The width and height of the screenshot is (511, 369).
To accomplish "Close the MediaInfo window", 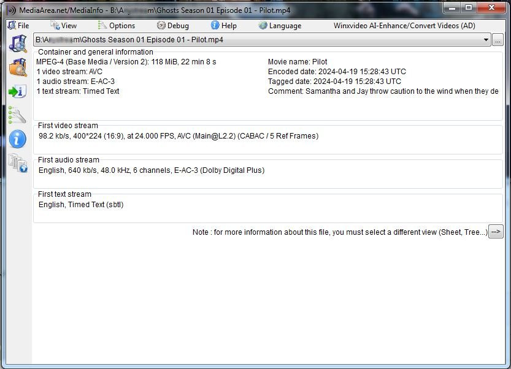I will point(491,8).
